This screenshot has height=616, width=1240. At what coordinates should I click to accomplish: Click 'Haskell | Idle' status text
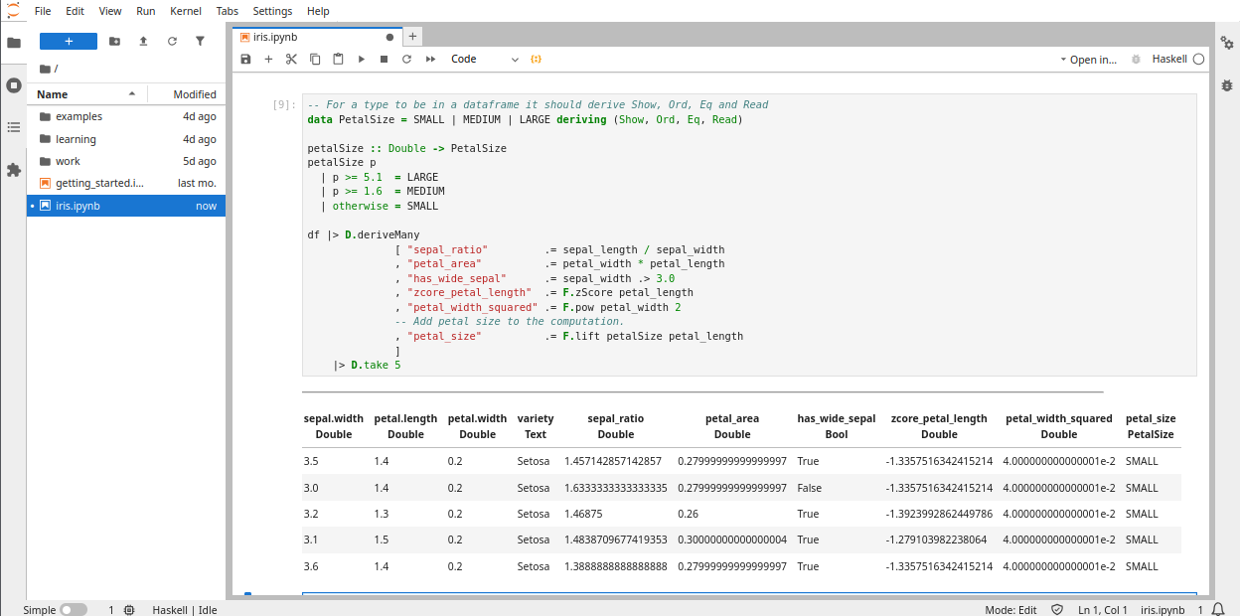click(x=184, y=610)
